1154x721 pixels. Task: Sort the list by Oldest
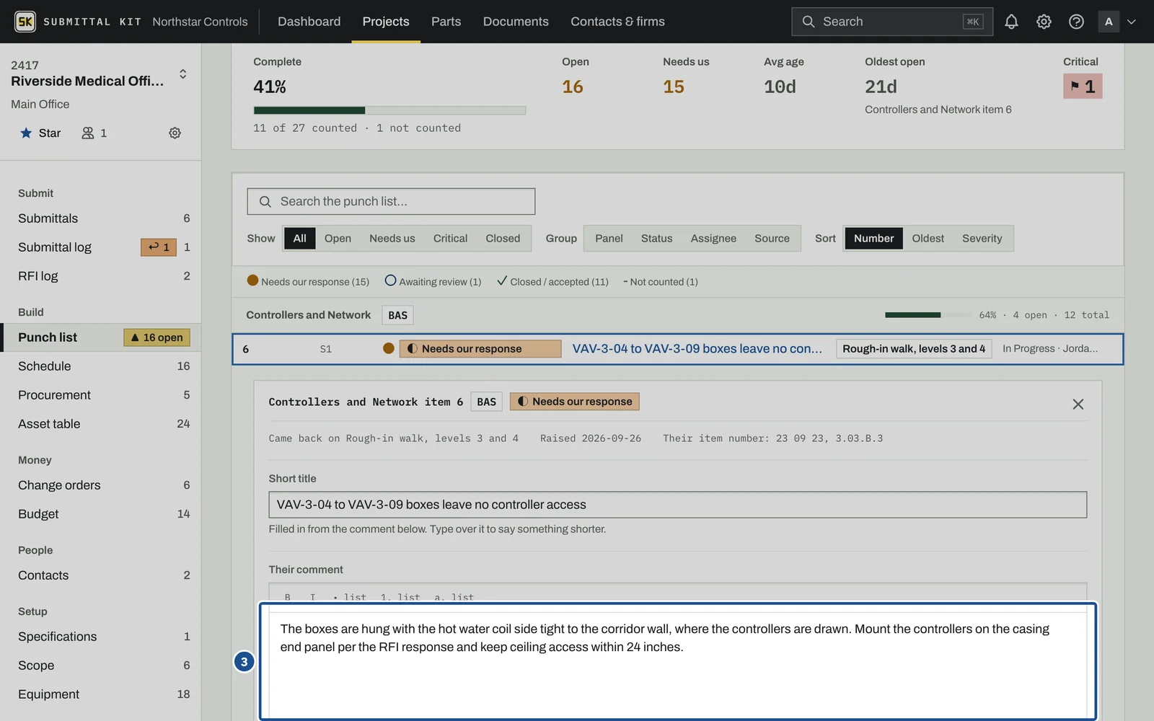928,239
